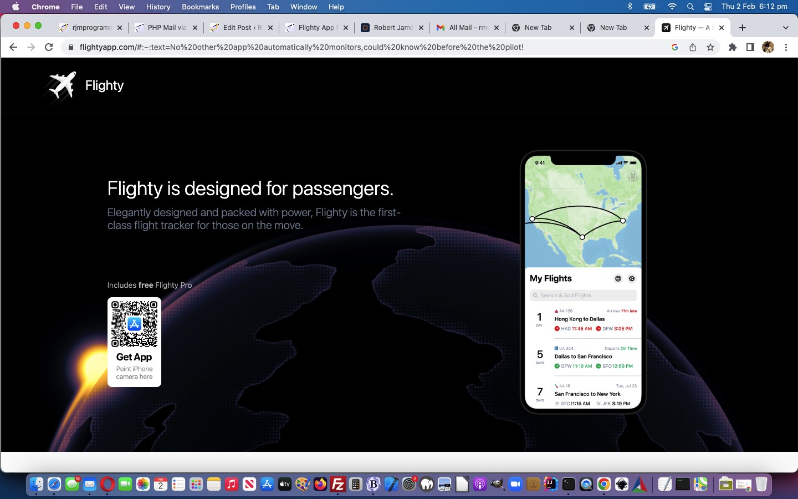This screenshot has width=798, height=499.
Task: Close the PHP Mail via tab
Action: point(195,28)
